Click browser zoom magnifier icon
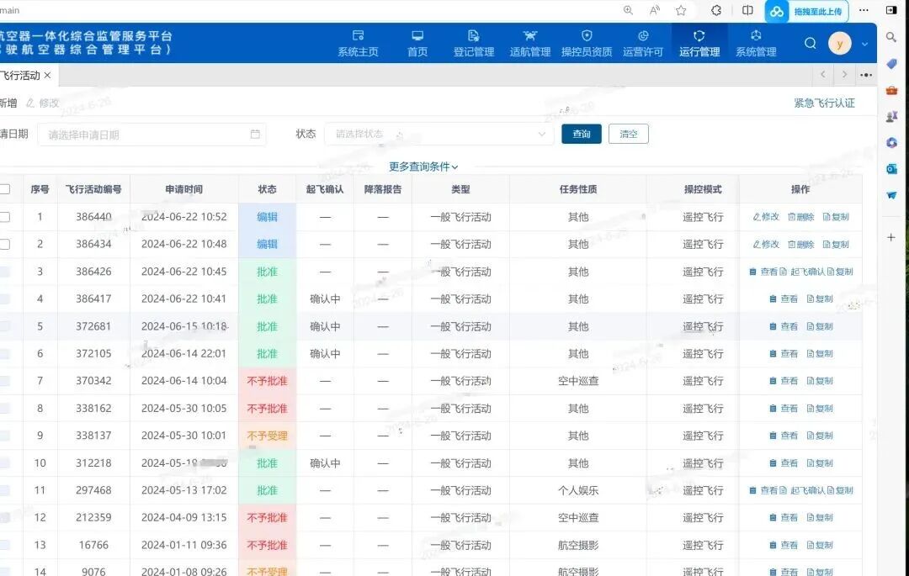 (628, 10)
